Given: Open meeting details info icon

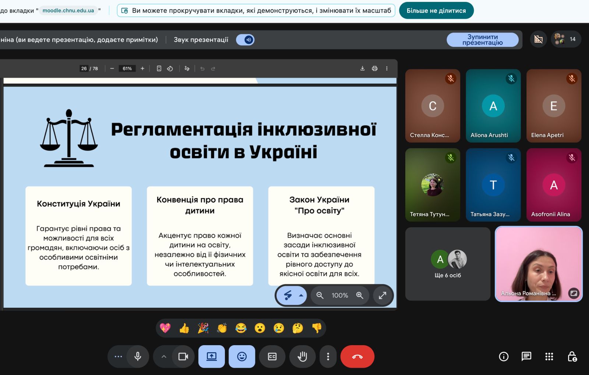Looking at the screenshot, I should (x=504, y=356).
